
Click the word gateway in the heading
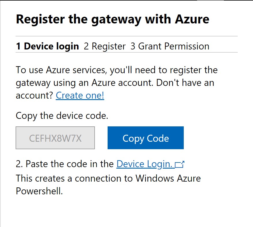click(116, 20)
